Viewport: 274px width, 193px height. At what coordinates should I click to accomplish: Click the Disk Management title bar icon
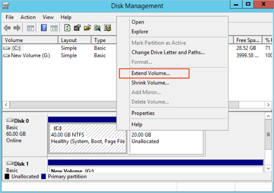[x=6, y=6]
